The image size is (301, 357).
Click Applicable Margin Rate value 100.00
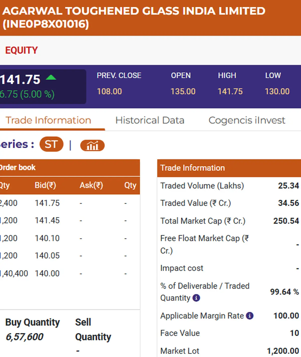point(286,316)
